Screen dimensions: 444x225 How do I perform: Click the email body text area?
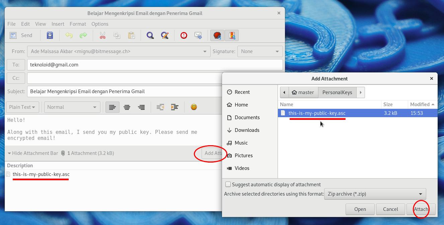click(114, 130)
